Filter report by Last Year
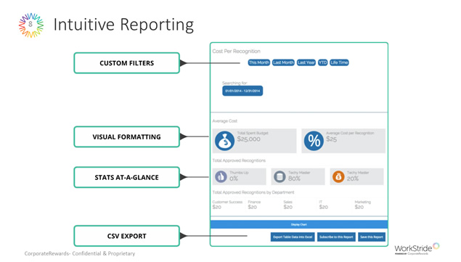 [306, 62]
